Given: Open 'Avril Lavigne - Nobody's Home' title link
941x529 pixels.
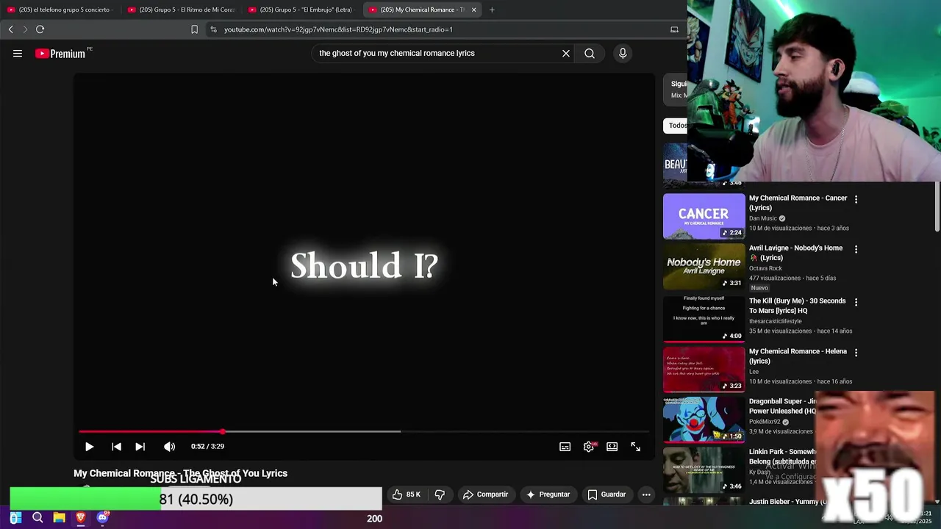Looking at the screenshot, I should tap(795, 253).
